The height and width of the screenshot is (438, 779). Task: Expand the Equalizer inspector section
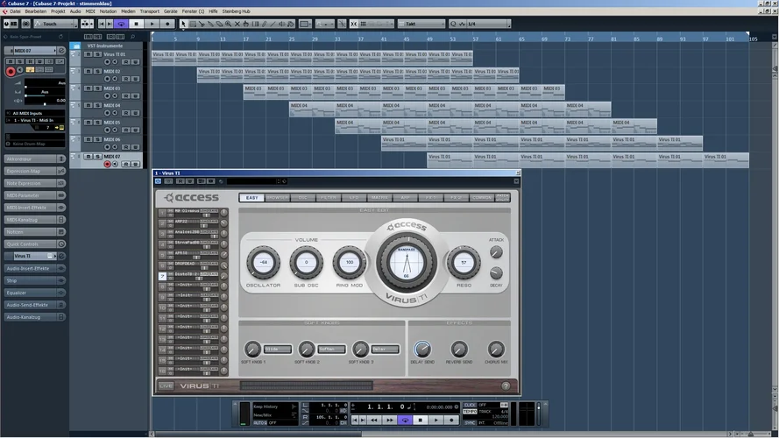point(35,293)
